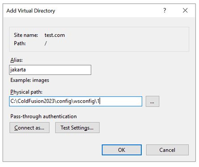The image size is (199, 167).
Task: Click the slash value beside Path:
Action: coord(46,43)
